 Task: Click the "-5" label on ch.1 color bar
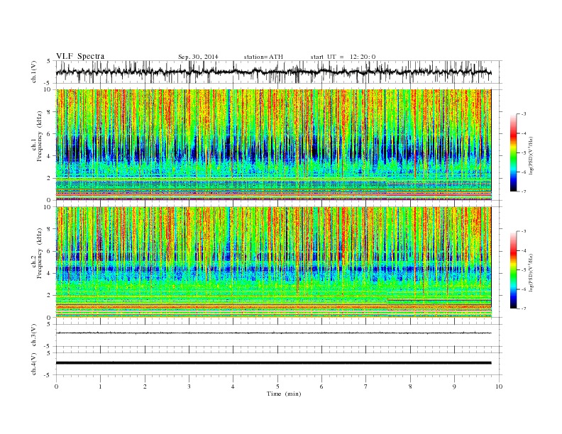point(523,153)
